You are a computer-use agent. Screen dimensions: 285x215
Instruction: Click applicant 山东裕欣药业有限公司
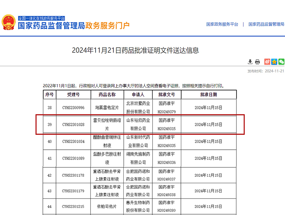(x=138, y=125)
